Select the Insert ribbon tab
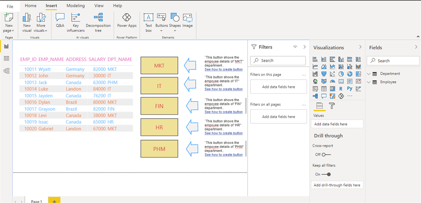 tap(51, 6)
